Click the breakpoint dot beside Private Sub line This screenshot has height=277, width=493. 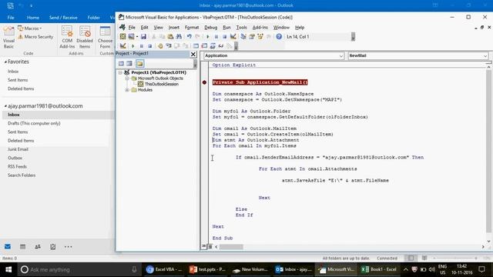coord(204,82)
